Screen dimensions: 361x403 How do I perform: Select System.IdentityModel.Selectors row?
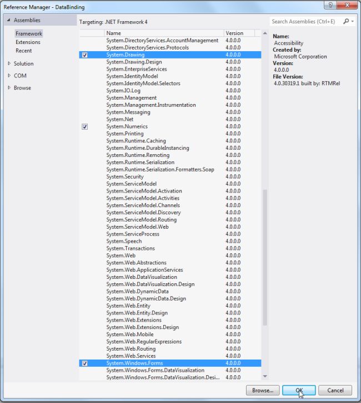pyautogui.click(x=170, y=83)
